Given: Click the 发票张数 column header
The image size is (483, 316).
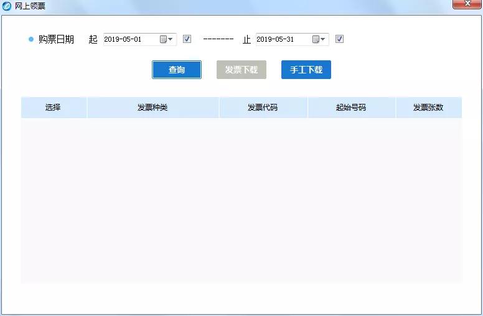Looking at the screenshot, I should click(428, 108).
